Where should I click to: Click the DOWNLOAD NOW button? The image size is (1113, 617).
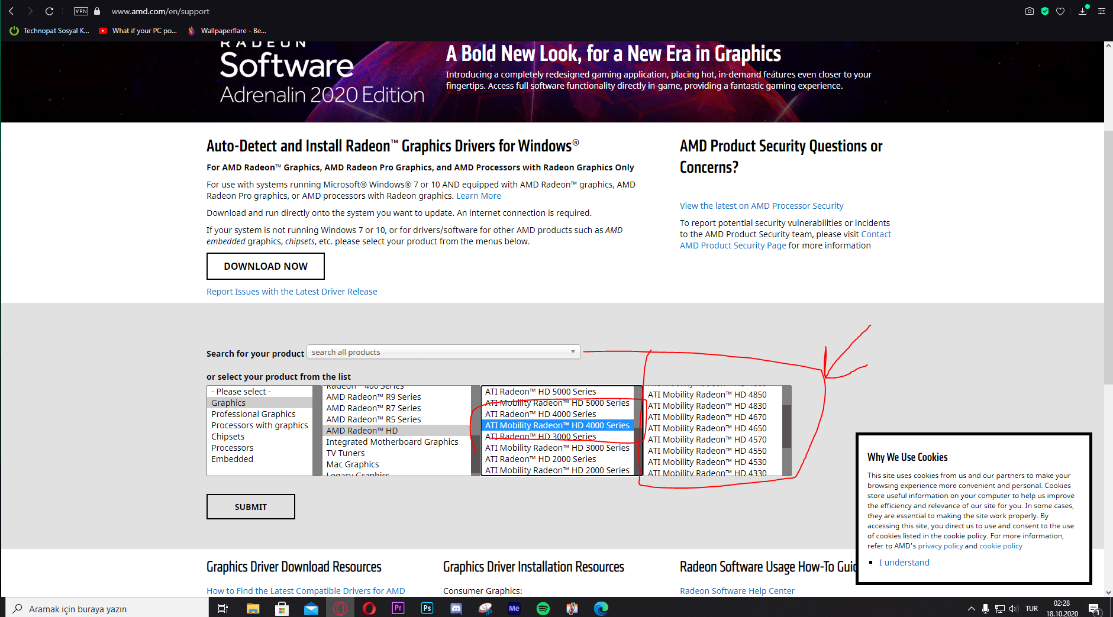pyautogui.click(x=266, y=266)
